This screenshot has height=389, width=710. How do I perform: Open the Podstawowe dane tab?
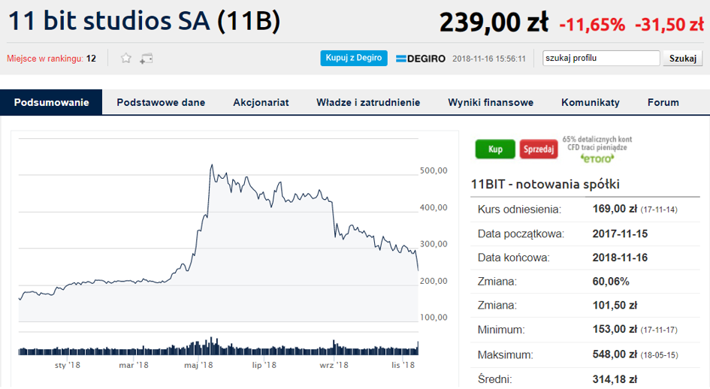(x=161, y=103)
